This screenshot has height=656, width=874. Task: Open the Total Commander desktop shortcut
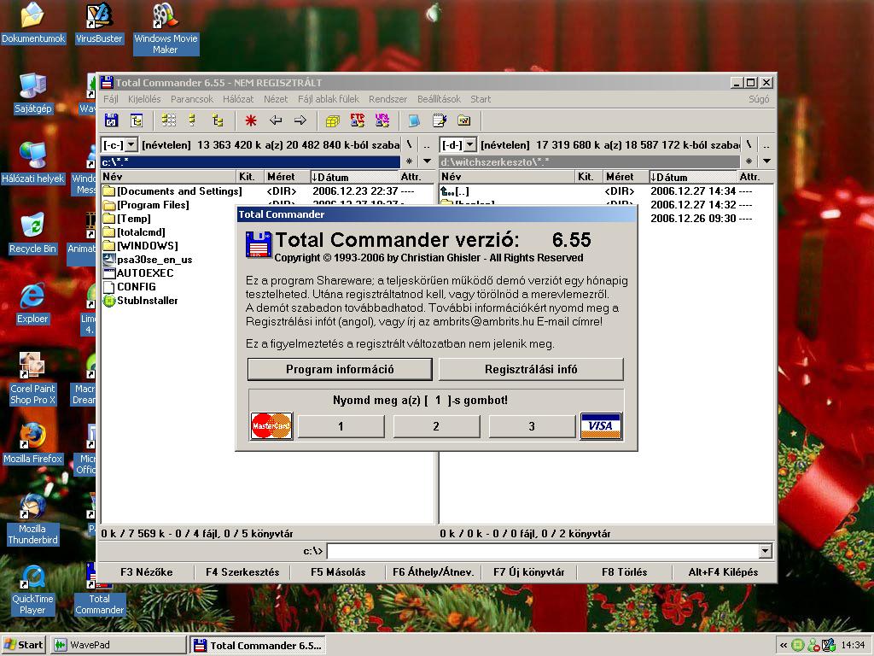99,593
